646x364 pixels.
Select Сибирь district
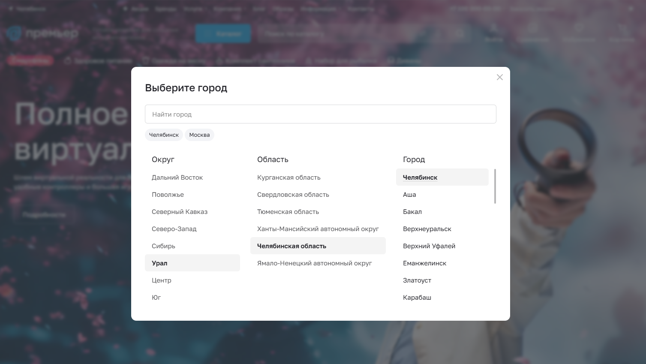click(x=163, y=246)
